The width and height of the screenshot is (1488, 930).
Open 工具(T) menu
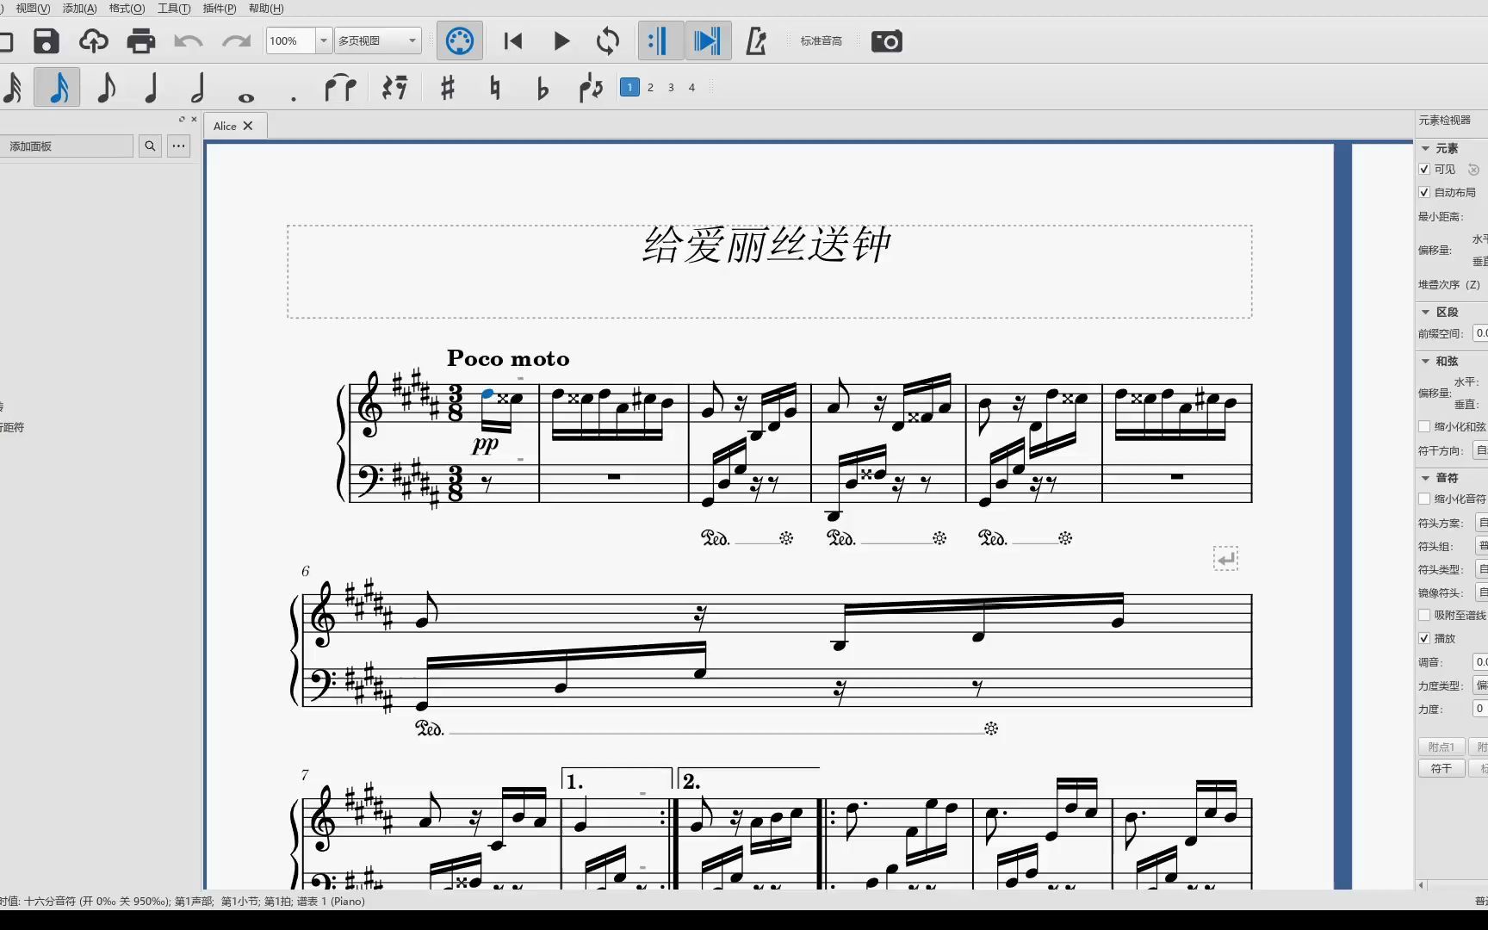click(x=174, y=8)
